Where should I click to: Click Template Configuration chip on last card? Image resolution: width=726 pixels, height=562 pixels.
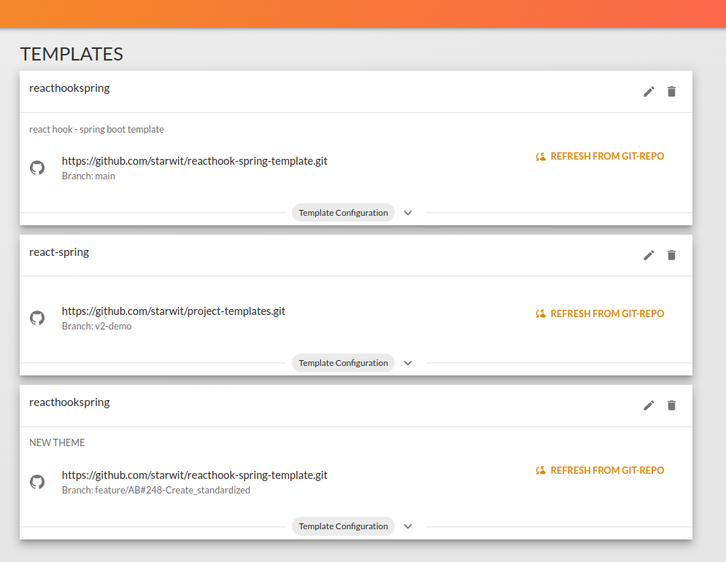coord(343,526)
